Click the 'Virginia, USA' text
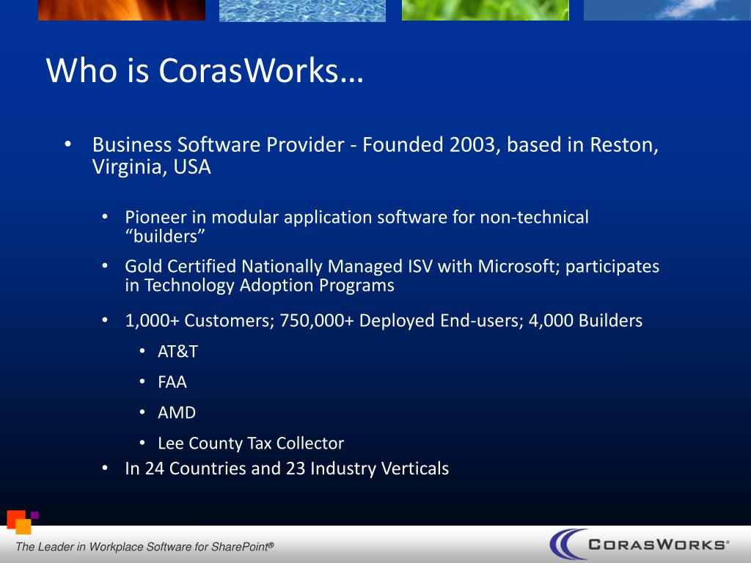The image size is (751, 563). click(151, 167)
